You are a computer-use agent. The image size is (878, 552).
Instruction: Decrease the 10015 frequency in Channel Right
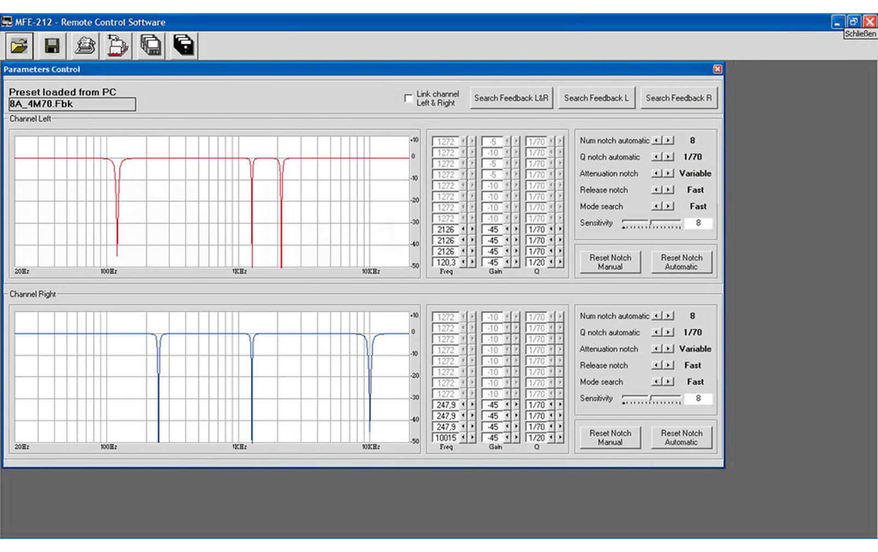463,437
